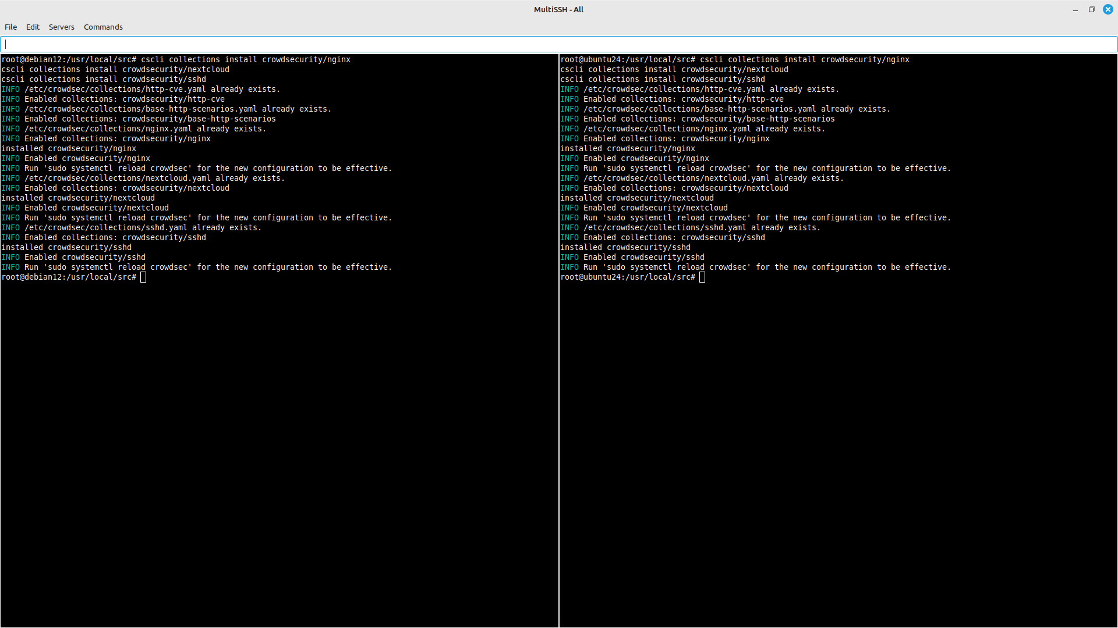This screenshot has height=628, width=1118.
Task: Click 'installed crowdsecurity/sshd' in debian12 terminal
Action: 66,247
